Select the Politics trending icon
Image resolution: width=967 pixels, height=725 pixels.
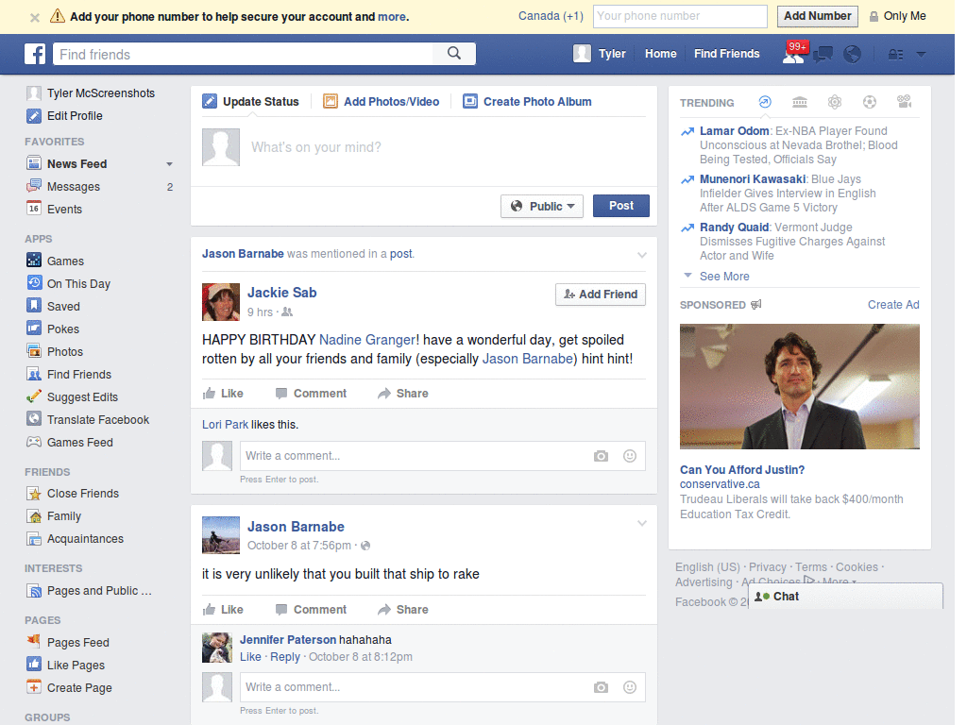pos(800,102)
